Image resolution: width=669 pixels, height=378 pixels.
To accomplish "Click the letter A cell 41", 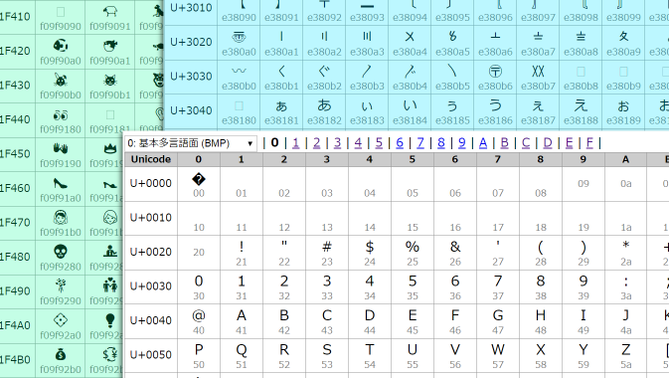I will [242, 321].
